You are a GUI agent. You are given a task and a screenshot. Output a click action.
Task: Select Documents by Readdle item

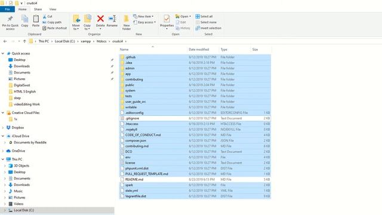coord(30,142)
